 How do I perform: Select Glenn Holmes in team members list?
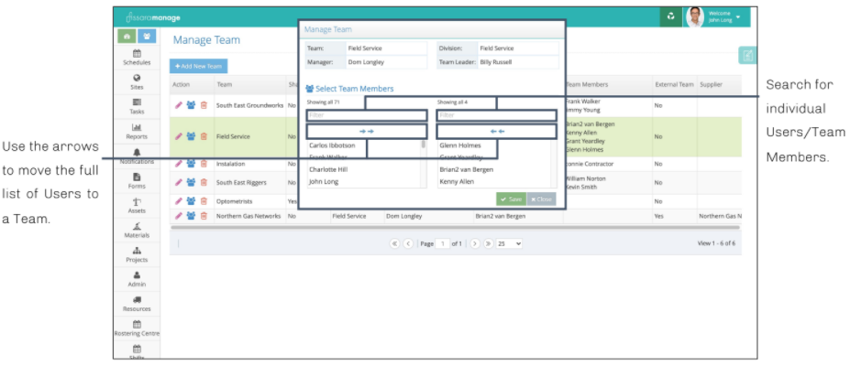coord(460,145)
